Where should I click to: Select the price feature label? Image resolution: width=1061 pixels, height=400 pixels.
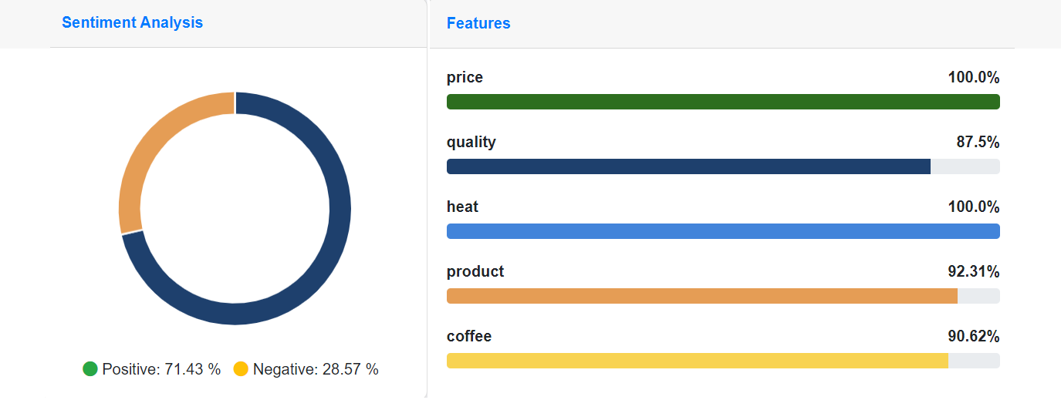tap(465, 78)
